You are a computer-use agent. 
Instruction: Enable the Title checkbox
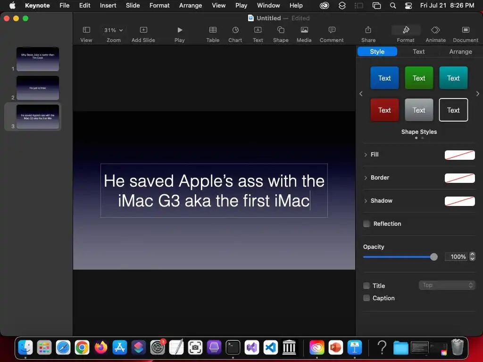(366, 286)
